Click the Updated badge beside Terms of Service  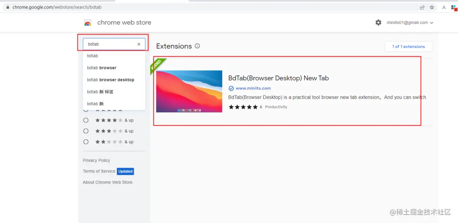125,172
